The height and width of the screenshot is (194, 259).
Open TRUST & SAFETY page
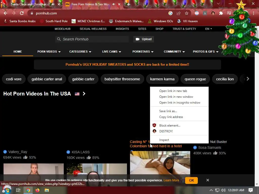tap(184, 29)
